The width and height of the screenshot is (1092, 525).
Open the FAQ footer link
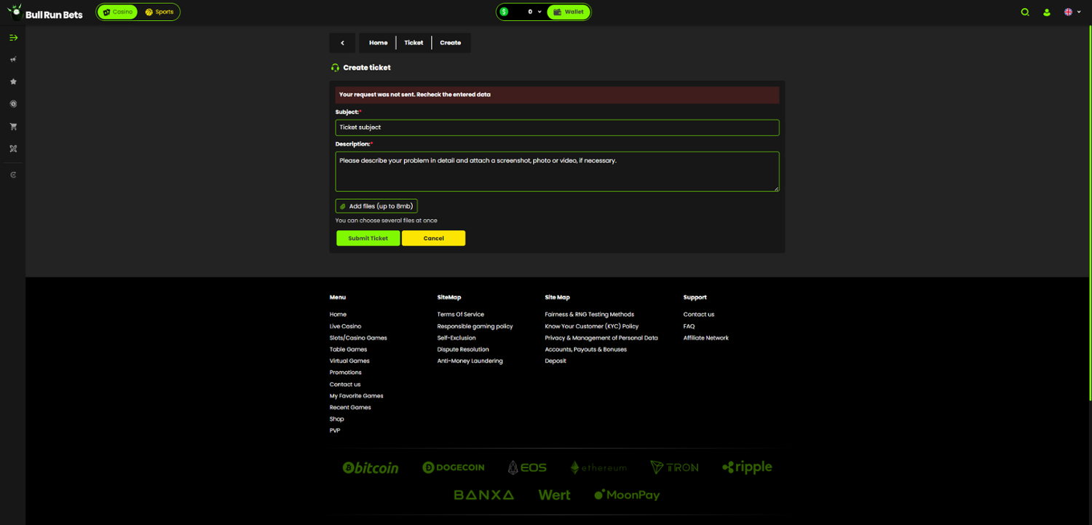(689, 326)
